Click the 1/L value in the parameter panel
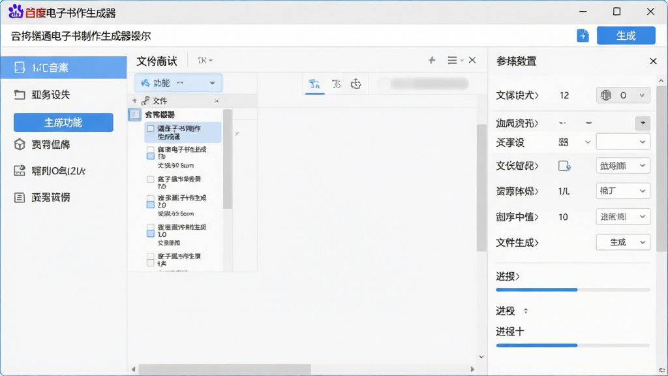Image resolution: width=668 pixels, height=376 pixels. (564, 191)
